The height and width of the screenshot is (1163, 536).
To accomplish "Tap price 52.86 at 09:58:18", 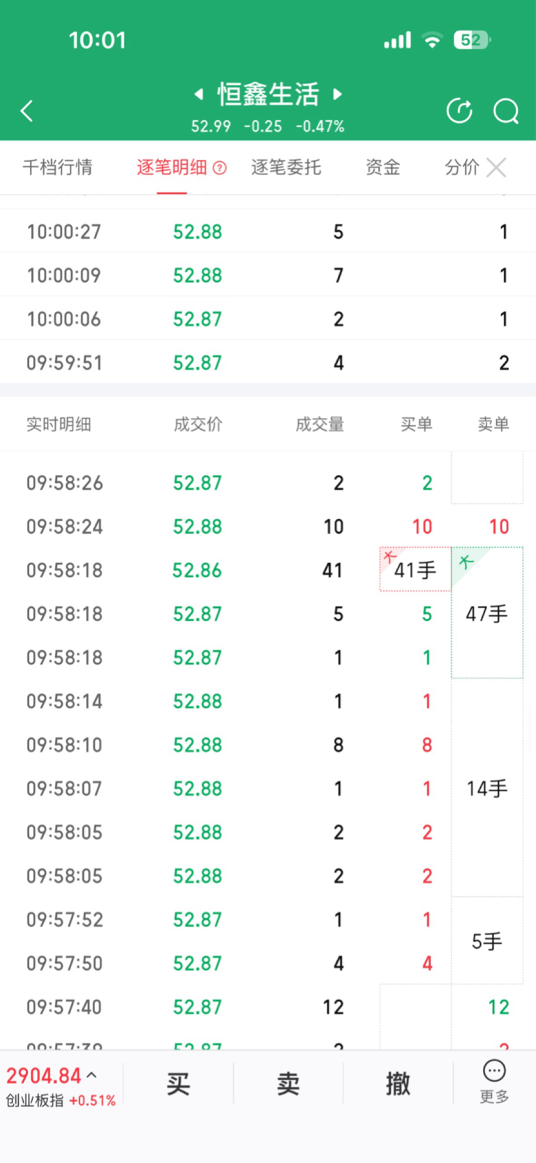I will [198, 570].
